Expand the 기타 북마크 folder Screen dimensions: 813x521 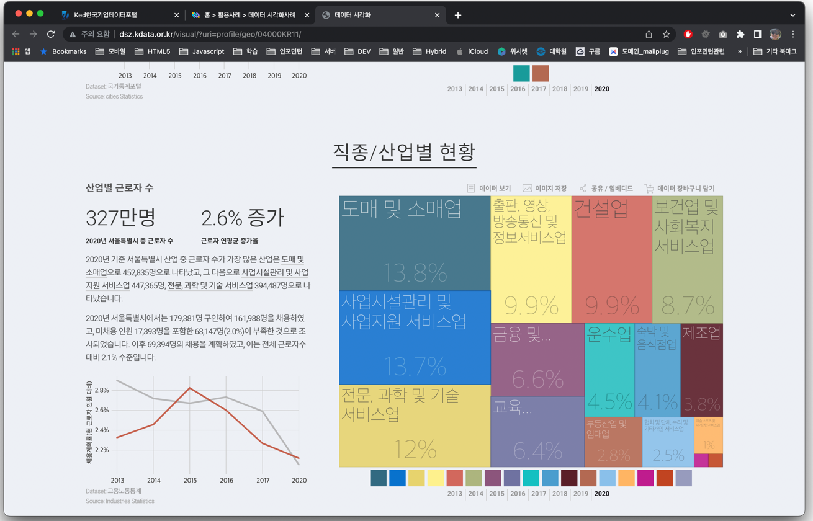click(x=775, y=51)
